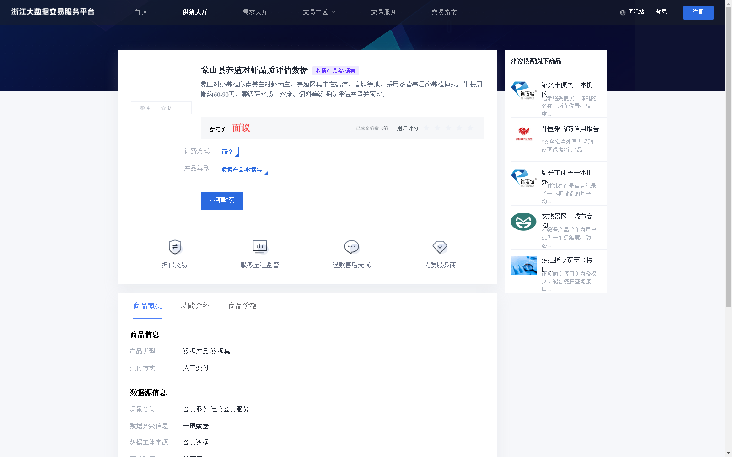The height and width of the screenshot is (457, 732).
Task: Open the 文旅景区、城市商圈 product link
Action: pyautogui.click(x=567, y=221)
